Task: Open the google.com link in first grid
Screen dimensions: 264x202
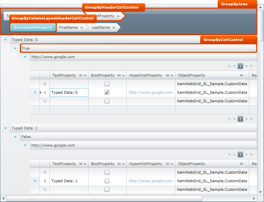Action: click(x=150, y=92)
